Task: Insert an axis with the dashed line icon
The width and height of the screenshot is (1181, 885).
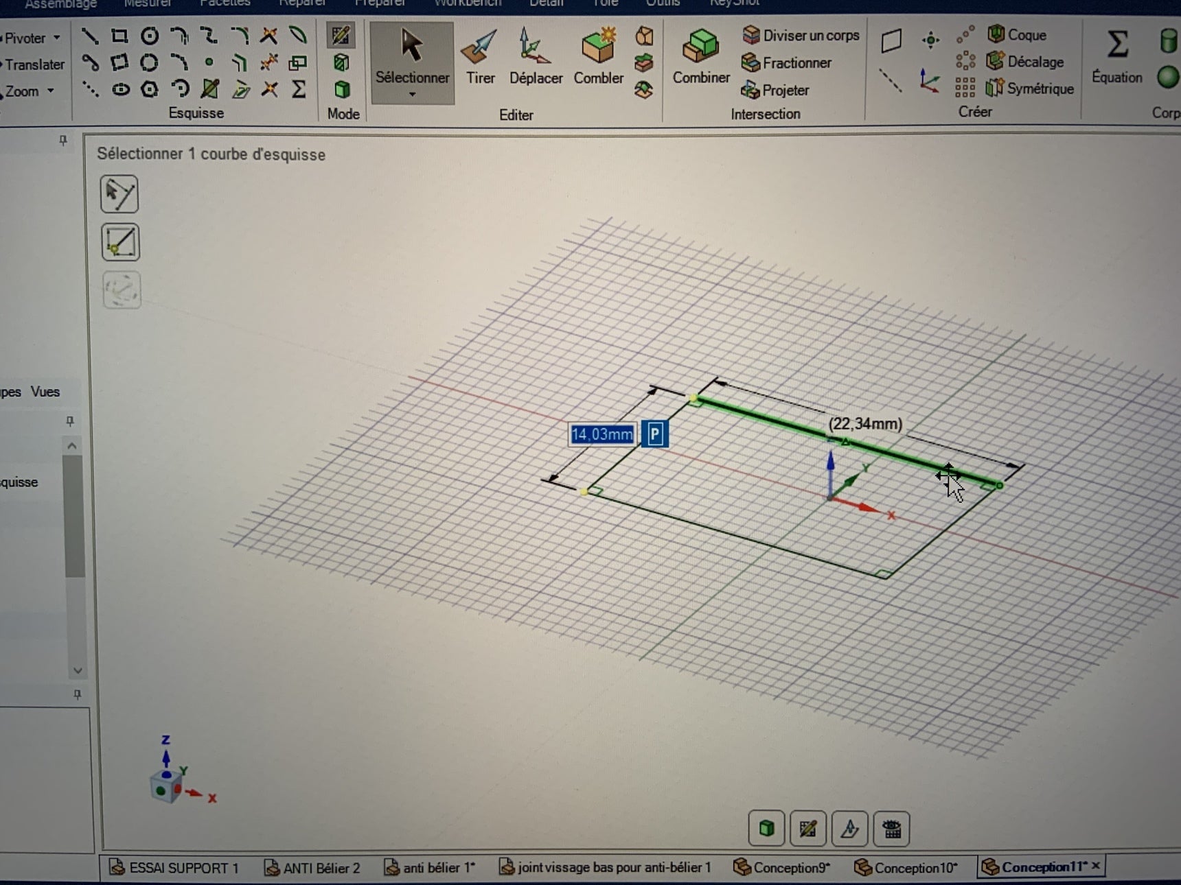Action: 891,81
